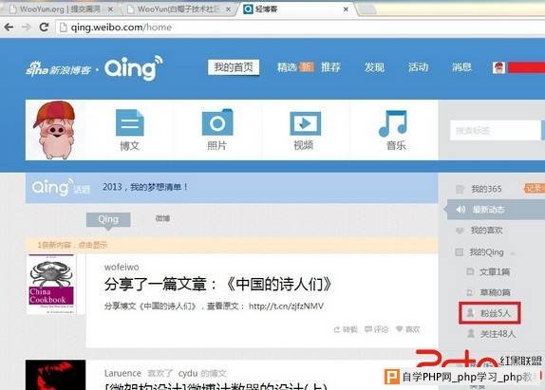Viewport: 545px width, 390px height.
Task: Open 发现 in top navigation
Action: (x=374, y=67)
